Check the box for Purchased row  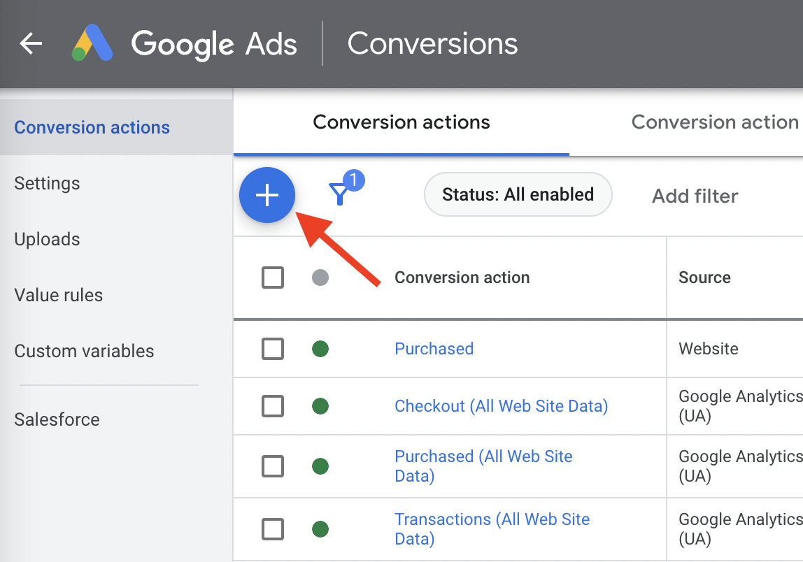tap(273, 349)
